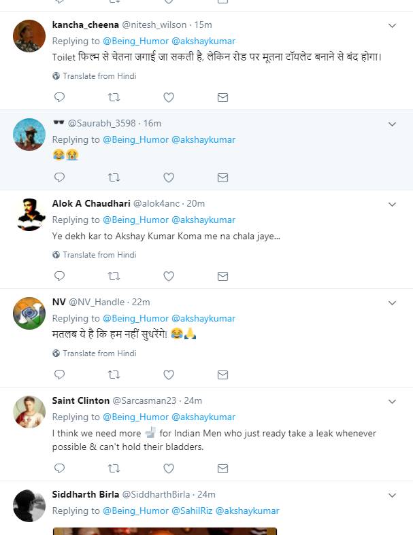Reply to Saint Clinton's tweet
This screenshot has height=535, width=413.
point(59,468)
